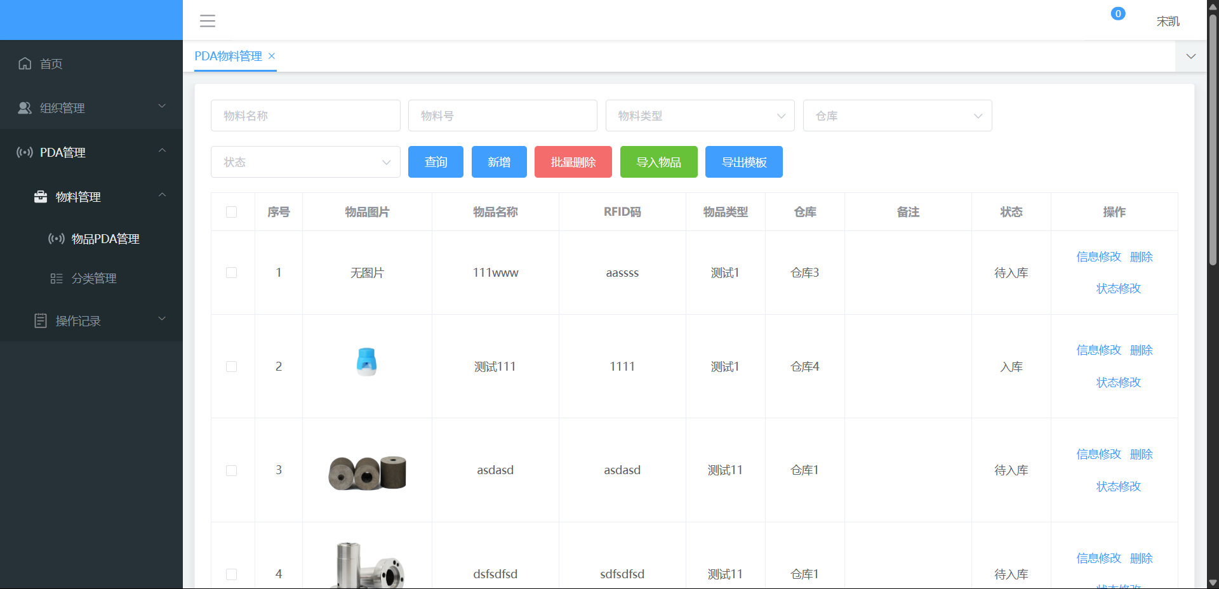Select the PDA物料管理 tab
1219x589 pixels.
[x=229, y=56]
